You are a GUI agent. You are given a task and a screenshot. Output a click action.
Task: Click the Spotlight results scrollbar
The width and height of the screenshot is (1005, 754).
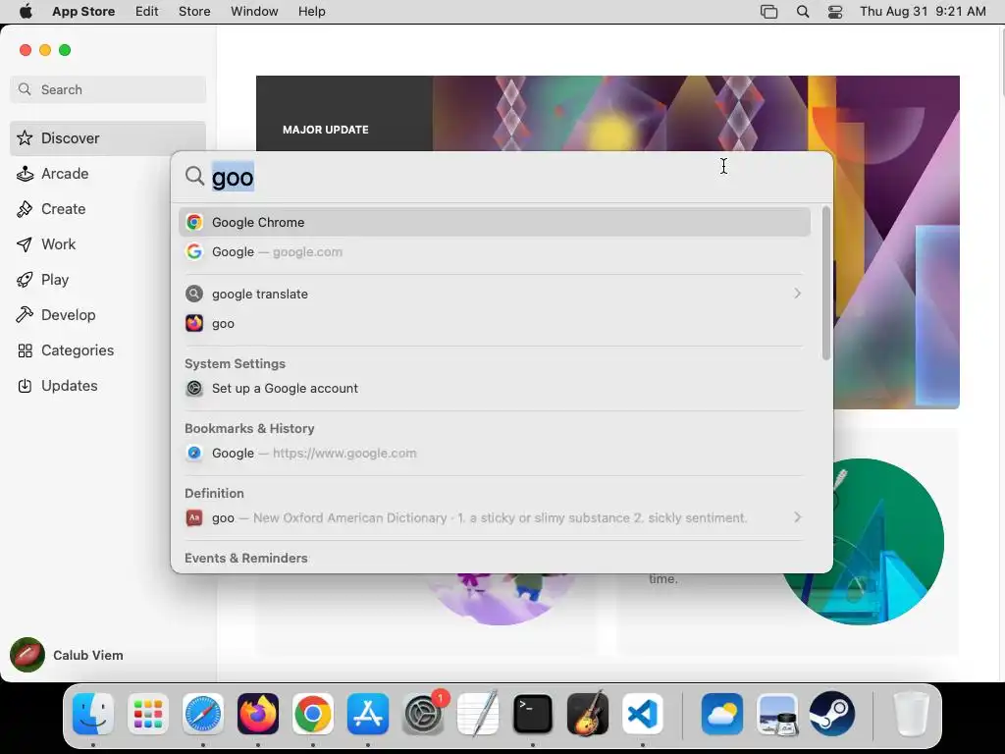[825, 283]
